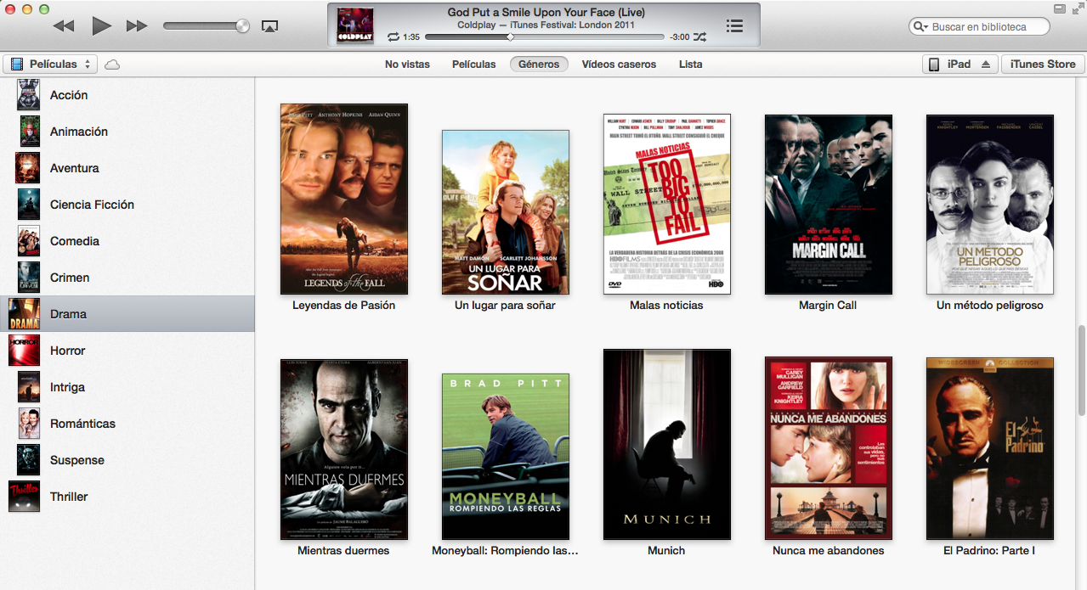
Task: Toggle the mini player window icon
Action: (1059, 8)
